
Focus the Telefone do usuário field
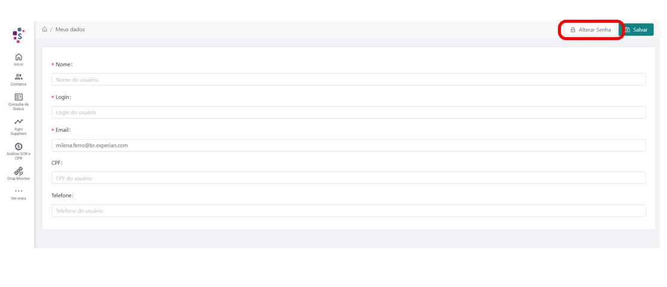pos(348,210)
